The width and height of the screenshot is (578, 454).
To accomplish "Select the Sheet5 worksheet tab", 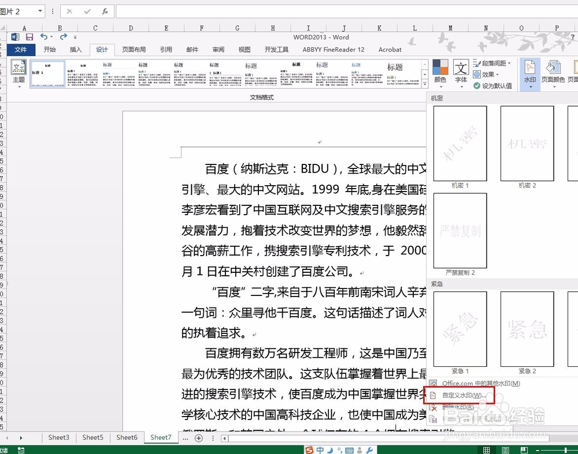I will pos(92,437).
